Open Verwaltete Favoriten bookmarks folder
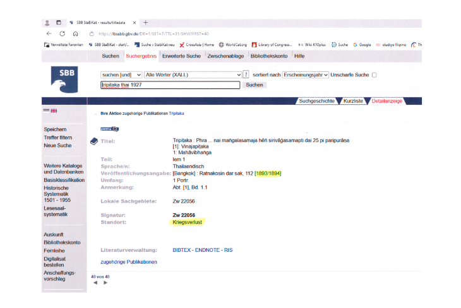This screenshot has height=308, width=461. click(64, 45)
